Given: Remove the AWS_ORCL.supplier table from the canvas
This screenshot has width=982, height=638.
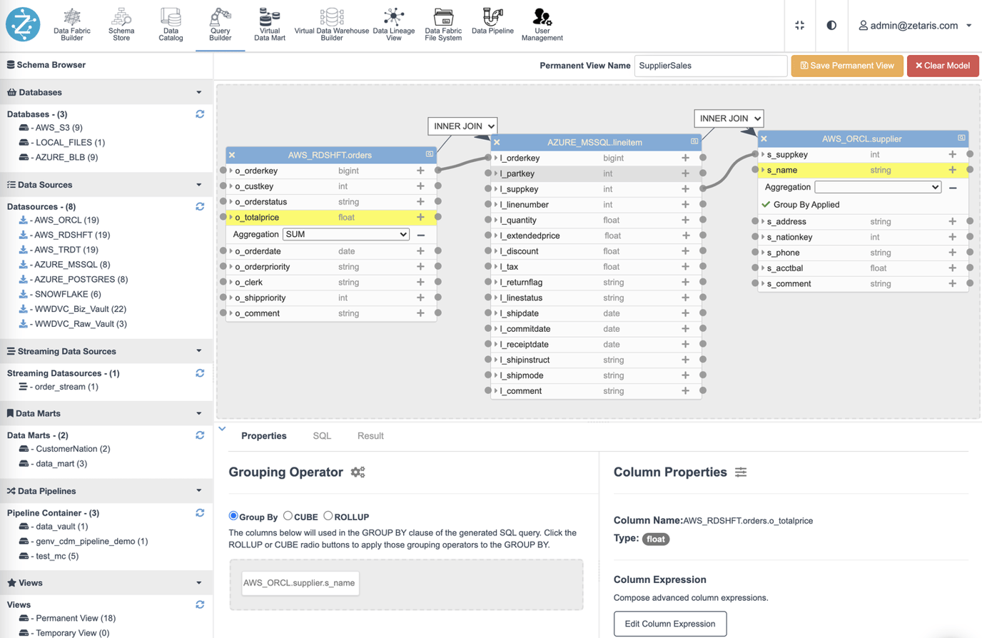Looking at the screenshot, I should click(x=764, y=138).
